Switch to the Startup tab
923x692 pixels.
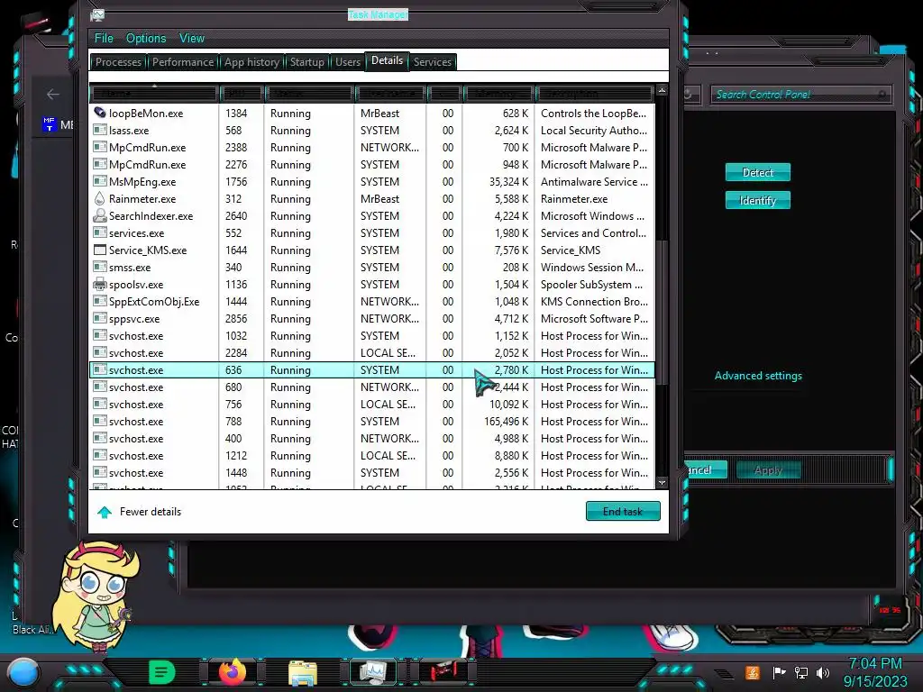306,62
